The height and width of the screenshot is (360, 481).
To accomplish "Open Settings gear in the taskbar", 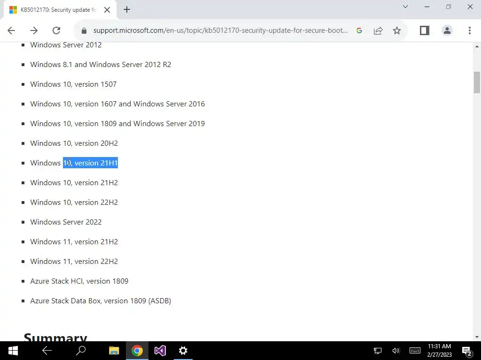I will pos(183,351).
